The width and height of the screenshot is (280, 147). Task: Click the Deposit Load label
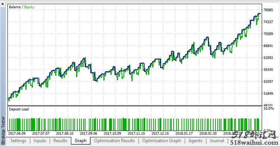pyautogui.click(x=19, y=109)
